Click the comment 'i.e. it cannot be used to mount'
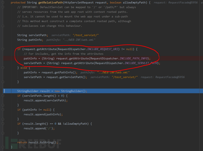This screenshot has width=203, height=151. pyautogui.click(x=72, y=16)
